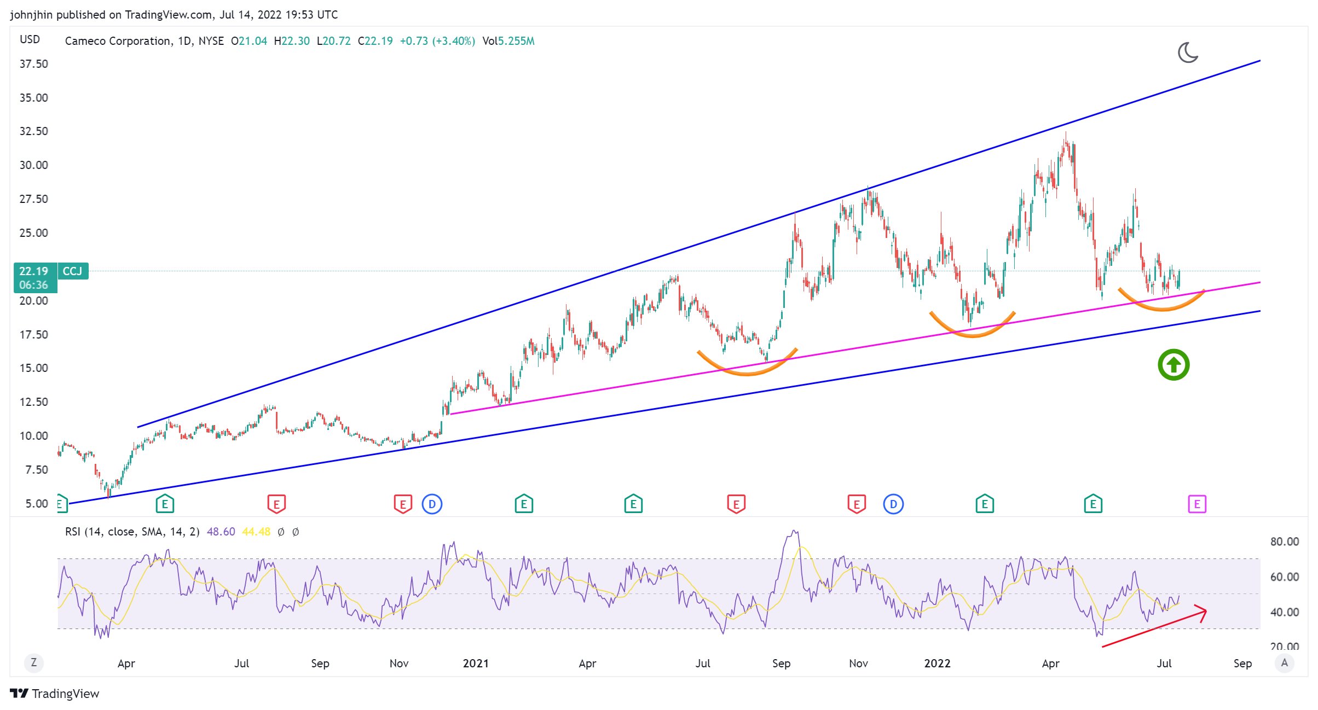Click the USD currency label

tap(30, 39)
